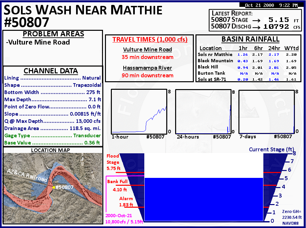Screen dimensions: 306x228
Task: Click the AZ&CA Railroad label on the map
Action: (x=27, y=175)
